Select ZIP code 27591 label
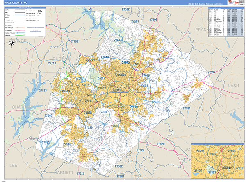This screenshot has height=182, width=246. pos(187,108)
